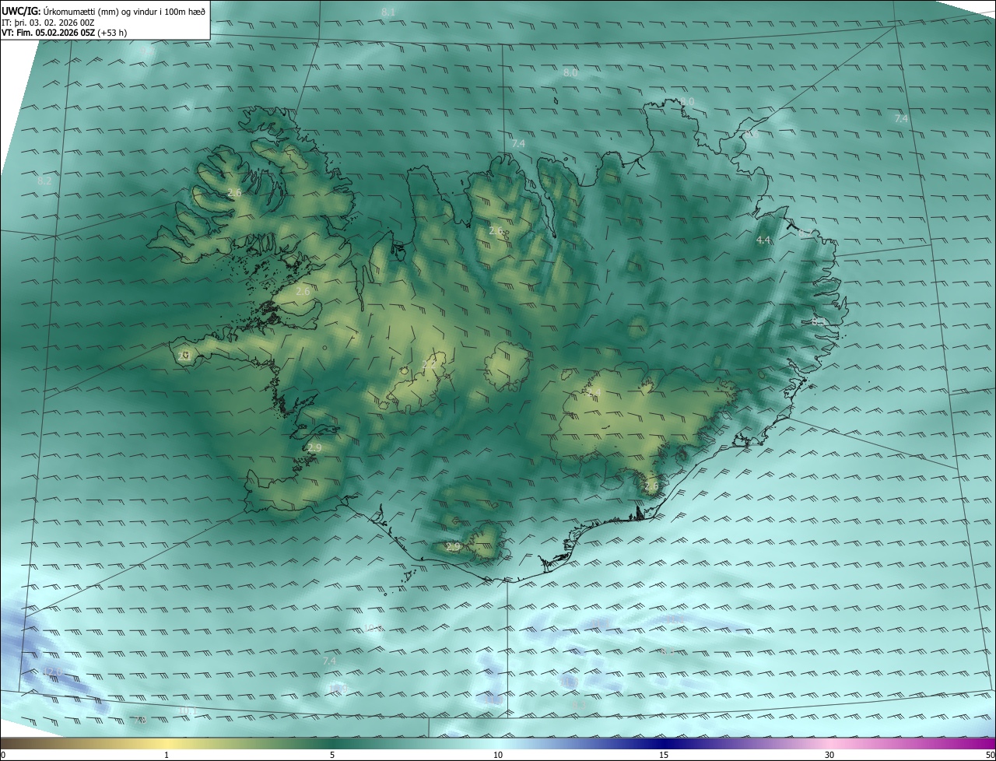Click the valid time line 'VT: Fim. 05.02.2026 05Z (+53 h)'
996x761 pixels.
65,33
